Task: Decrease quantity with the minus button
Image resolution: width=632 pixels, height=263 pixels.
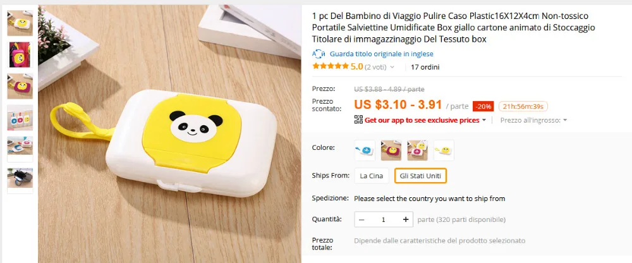Action: pos(362,219)
